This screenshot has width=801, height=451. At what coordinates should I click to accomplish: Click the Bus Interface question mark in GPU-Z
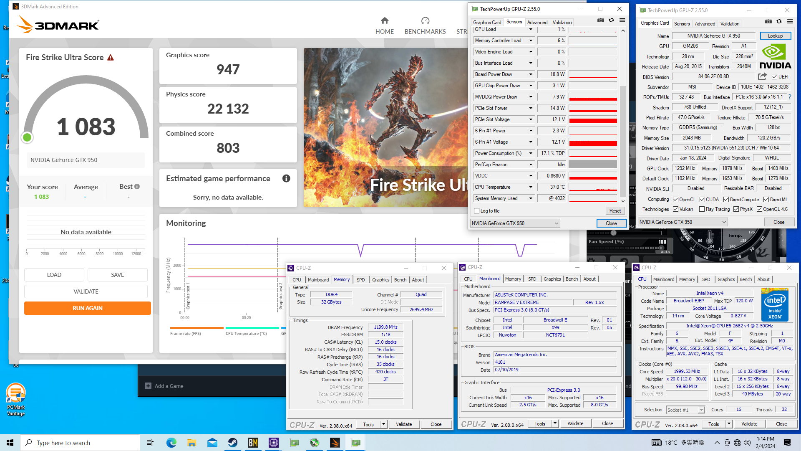point(789,97)
